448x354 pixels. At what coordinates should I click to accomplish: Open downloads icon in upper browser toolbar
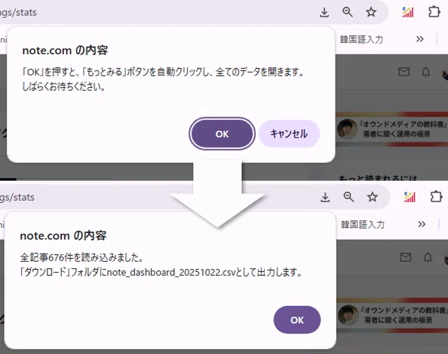point(324,12)
